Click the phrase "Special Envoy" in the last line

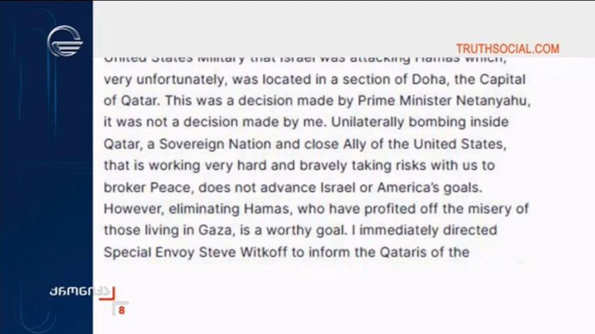click(x=149, y=253)
